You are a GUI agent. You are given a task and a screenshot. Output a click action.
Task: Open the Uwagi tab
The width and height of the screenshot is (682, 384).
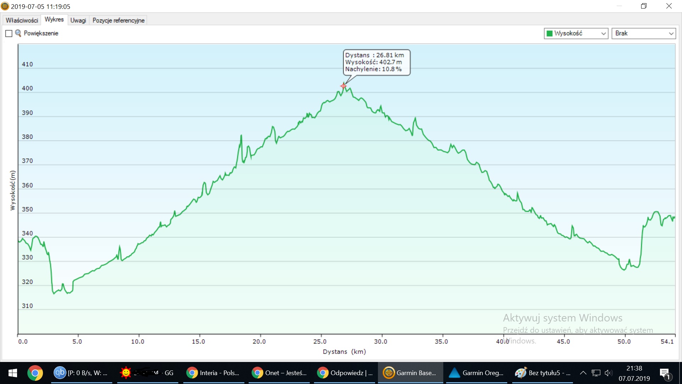78,20
